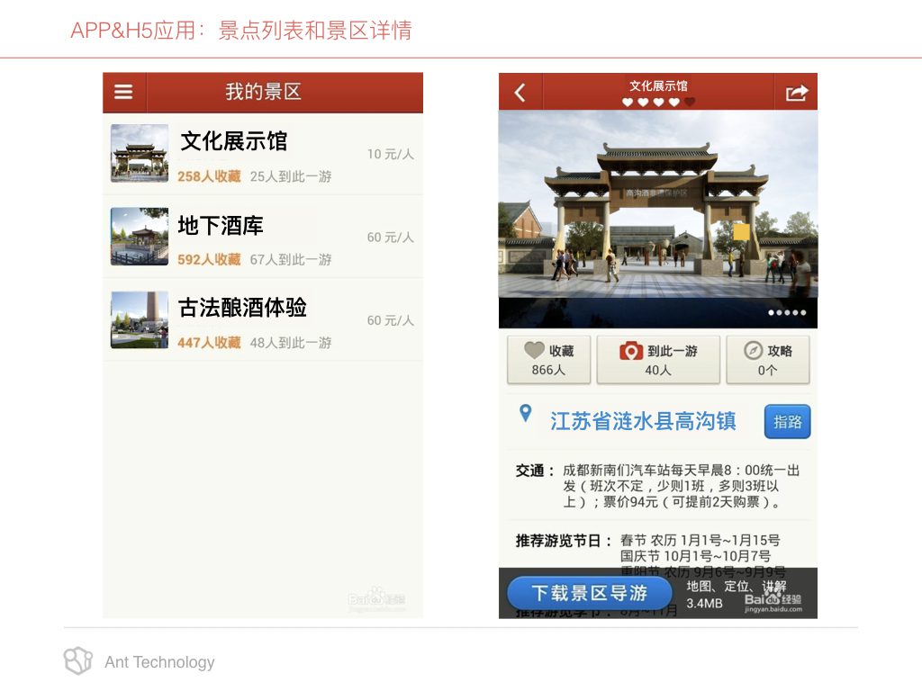Click the 交通 label
922x691 pixels.
pos(535,471)
